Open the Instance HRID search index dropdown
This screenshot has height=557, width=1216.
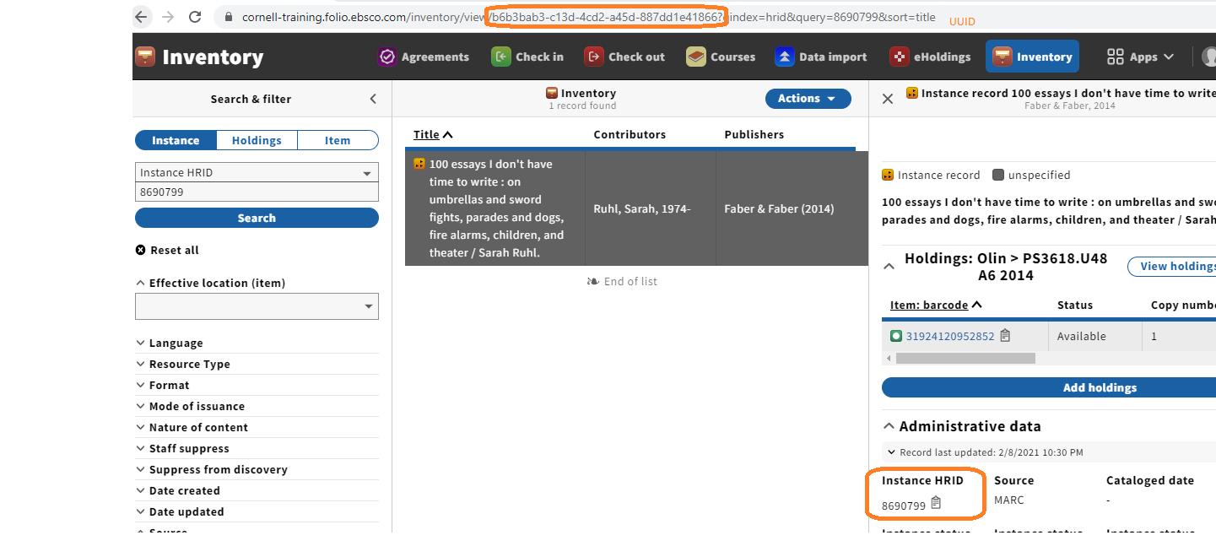257,172
